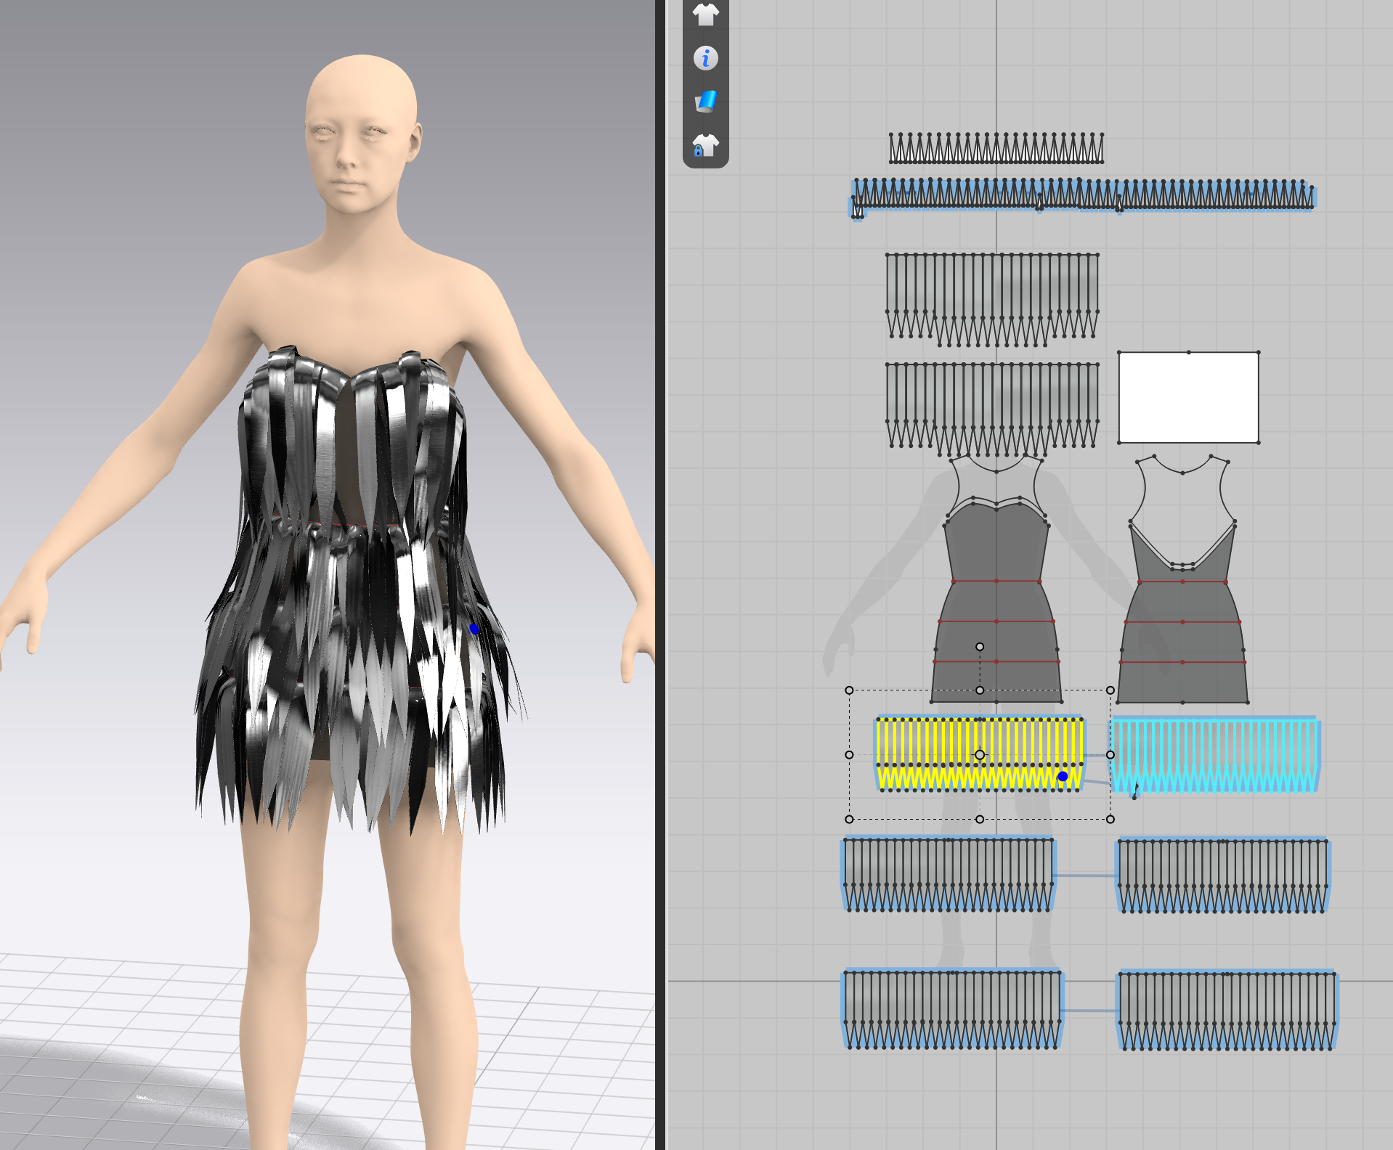The width and height of the screenshot is (1393, 1150).
Task: Toggle the locked T-shirt icon
Action: click(x=705, y=145)
